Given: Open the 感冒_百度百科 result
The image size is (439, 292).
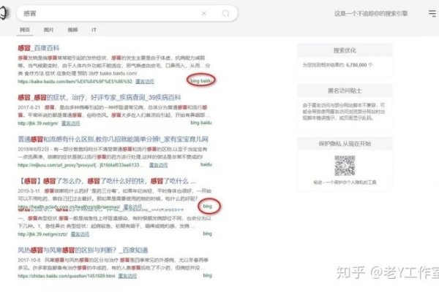Looking at the screenshot, I should click(39, 47).
